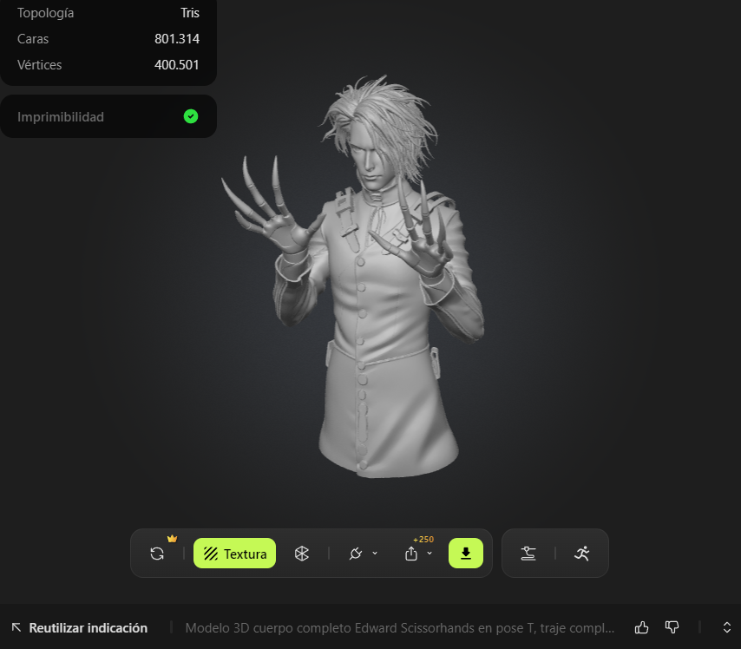This screenshot has height=649, width=741.
Task: Click the Topología label
Action: [45, 13]
